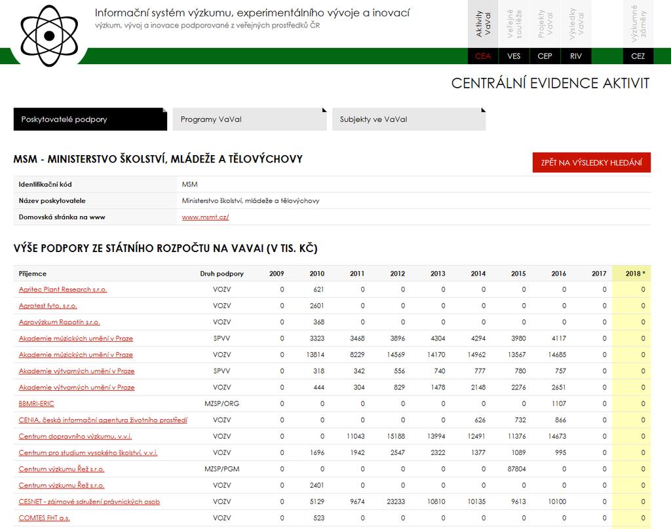The width and height of the screenshot is (671, 529).
Task: Switch to Programy VaVaI tab
Action: pos(250,119)
